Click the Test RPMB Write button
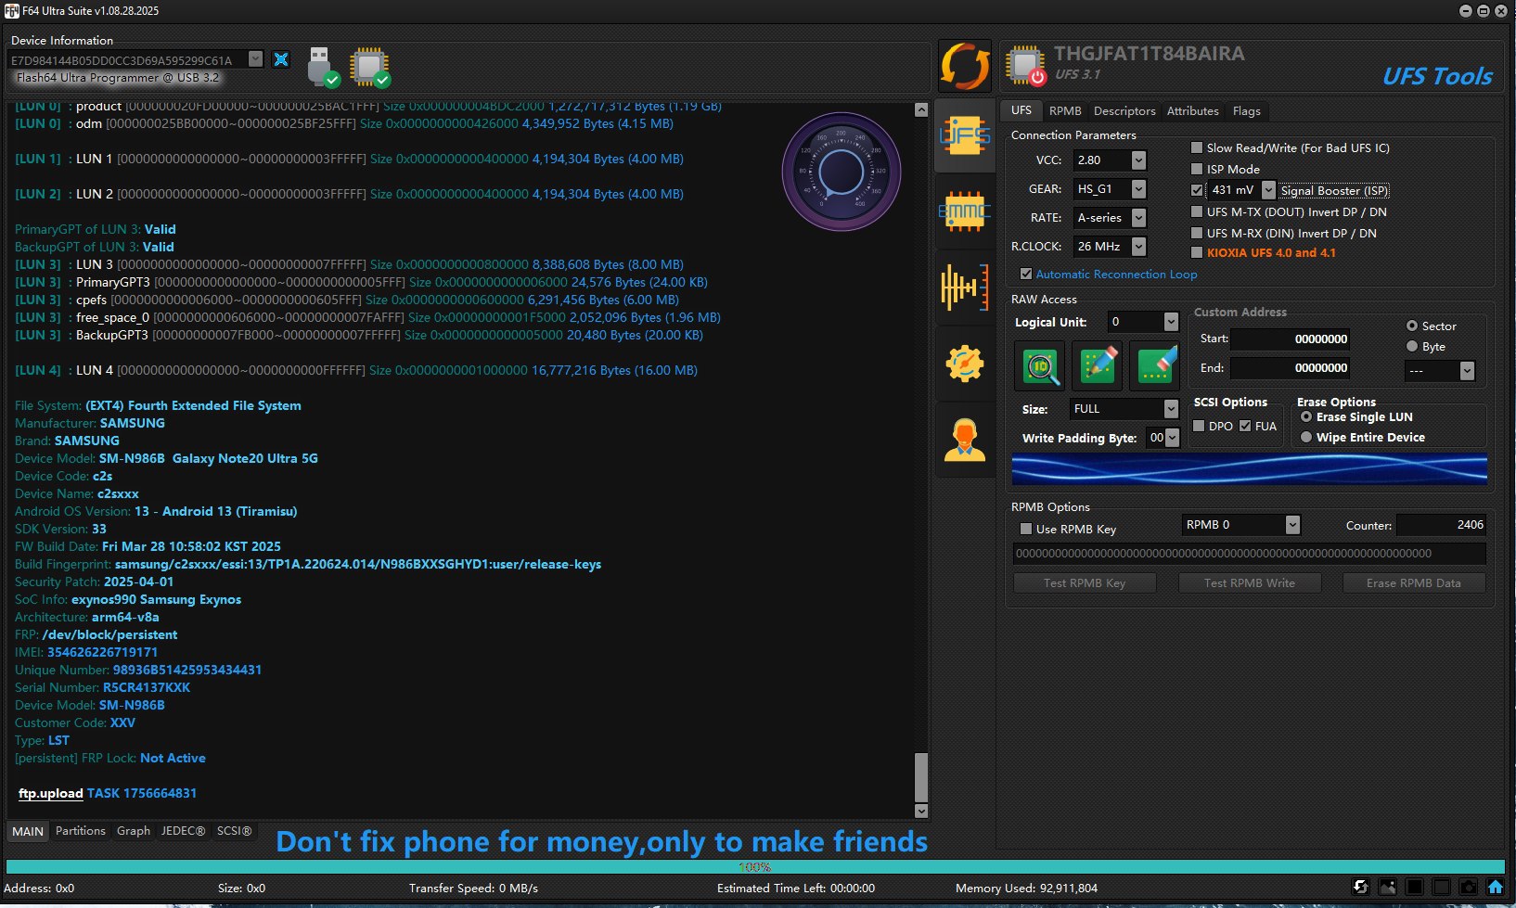The width and height of the screenshot is (1516, 908). tap(1249, 582)
